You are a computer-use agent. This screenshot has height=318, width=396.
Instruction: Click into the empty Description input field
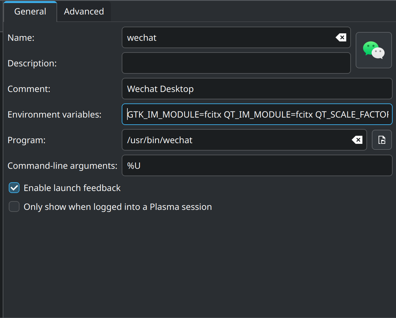pyautogui.click(x=236, y=63)
